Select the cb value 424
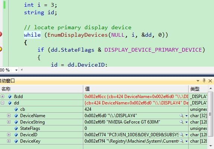This screenshot has height=149, width=214. point(88,109)
